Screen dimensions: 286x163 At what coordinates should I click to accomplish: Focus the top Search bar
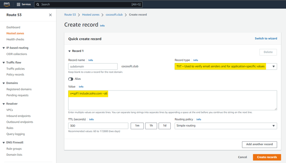click(88, 4)
